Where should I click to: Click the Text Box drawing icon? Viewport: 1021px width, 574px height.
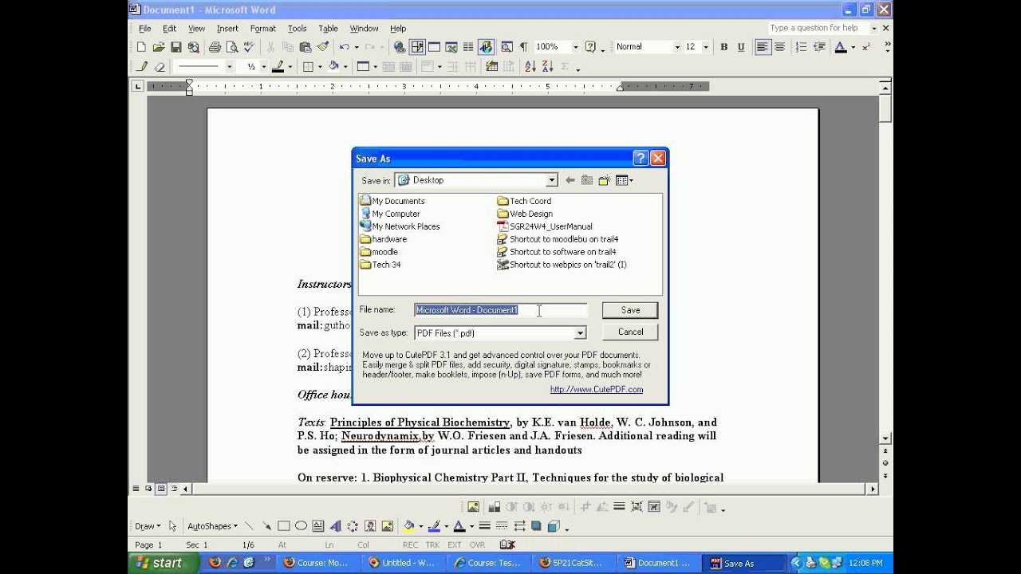point(318,526)
